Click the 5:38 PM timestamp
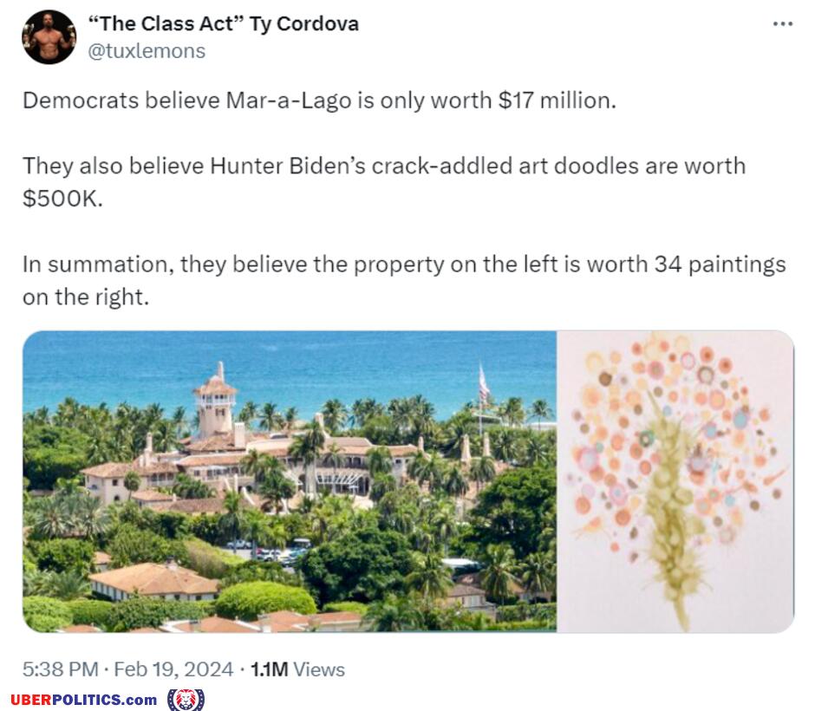Image resolution: width=815 pixels, height=711 pixels. [61, 669]
